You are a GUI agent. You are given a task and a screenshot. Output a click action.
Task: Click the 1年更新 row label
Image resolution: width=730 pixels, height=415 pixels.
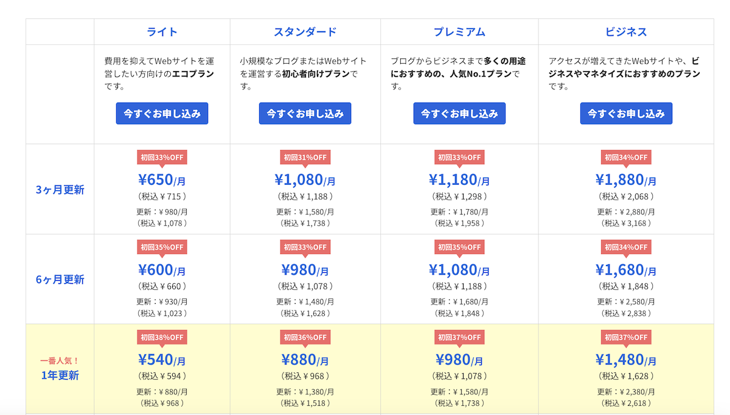point(59,375)
